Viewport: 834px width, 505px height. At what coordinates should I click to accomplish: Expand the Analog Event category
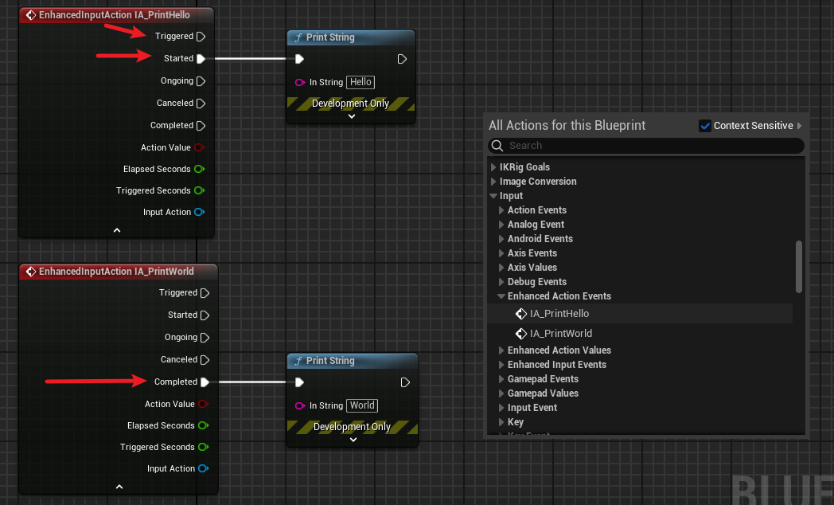501,225
